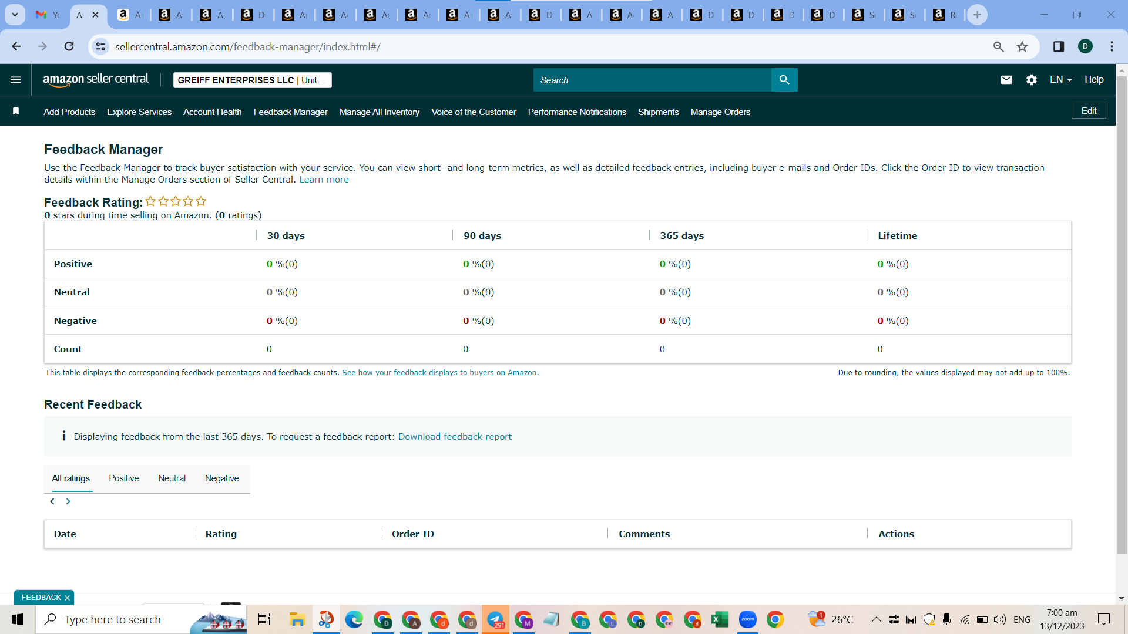Go to previous feedback page arrow
The height and width of the screenshot is (634, 1128).
(52, 501)
